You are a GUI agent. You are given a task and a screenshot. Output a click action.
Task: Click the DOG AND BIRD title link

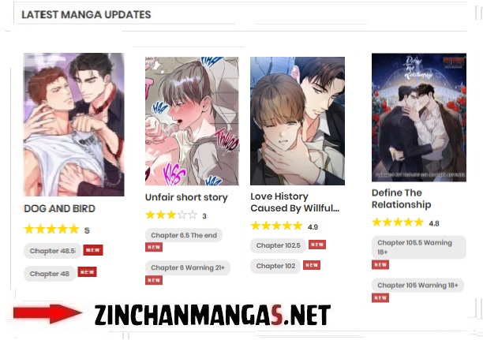(59, 208)
